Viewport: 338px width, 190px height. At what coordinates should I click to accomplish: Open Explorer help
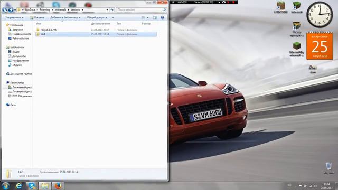(x=163, y=17)
